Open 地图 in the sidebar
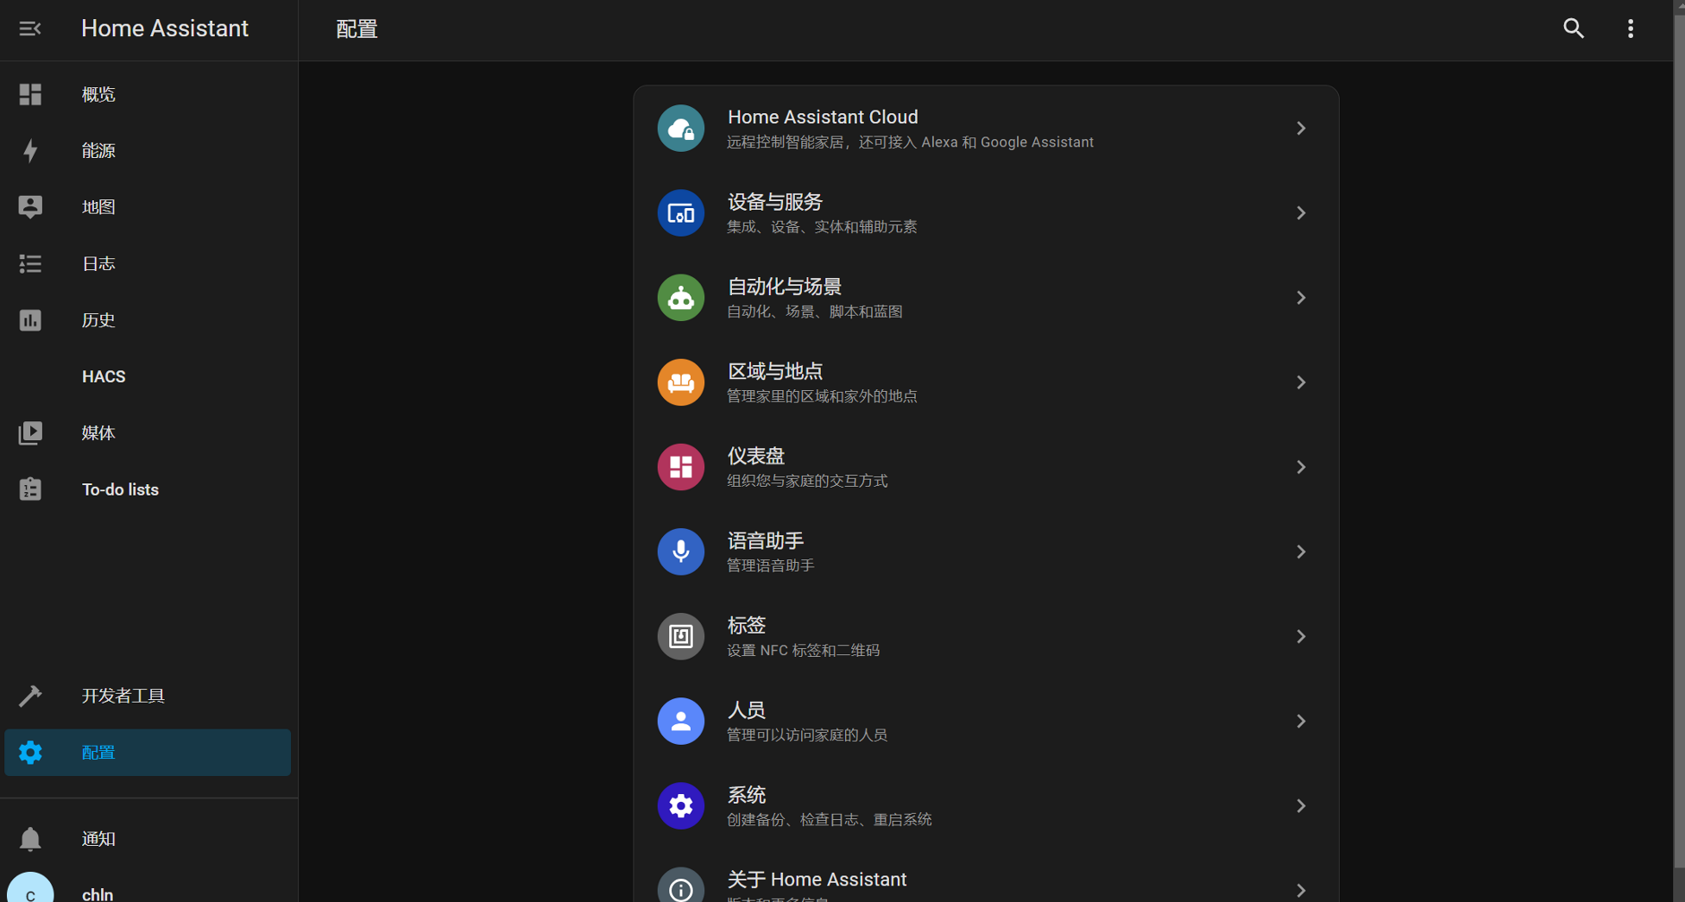The width and height of the screenshot is (1685, 902). click(148, 207)
